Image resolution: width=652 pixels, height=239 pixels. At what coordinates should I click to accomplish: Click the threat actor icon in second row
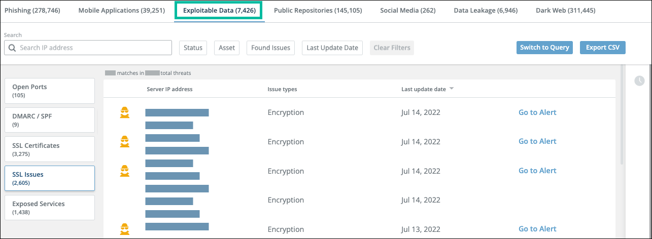coord(124,142)
